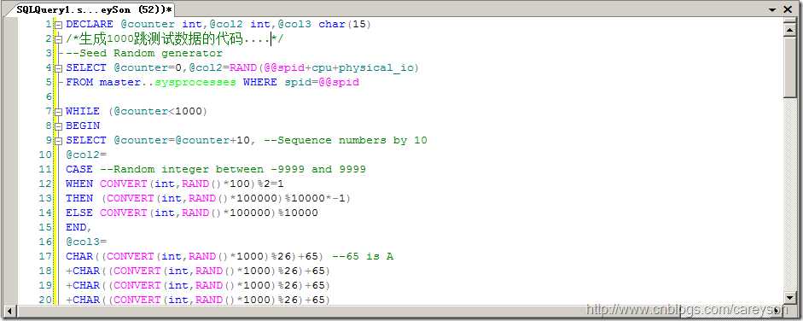The image size is (803, 321).
Task: Click 'char(15)' on line 1
Action: pos(345,24)
